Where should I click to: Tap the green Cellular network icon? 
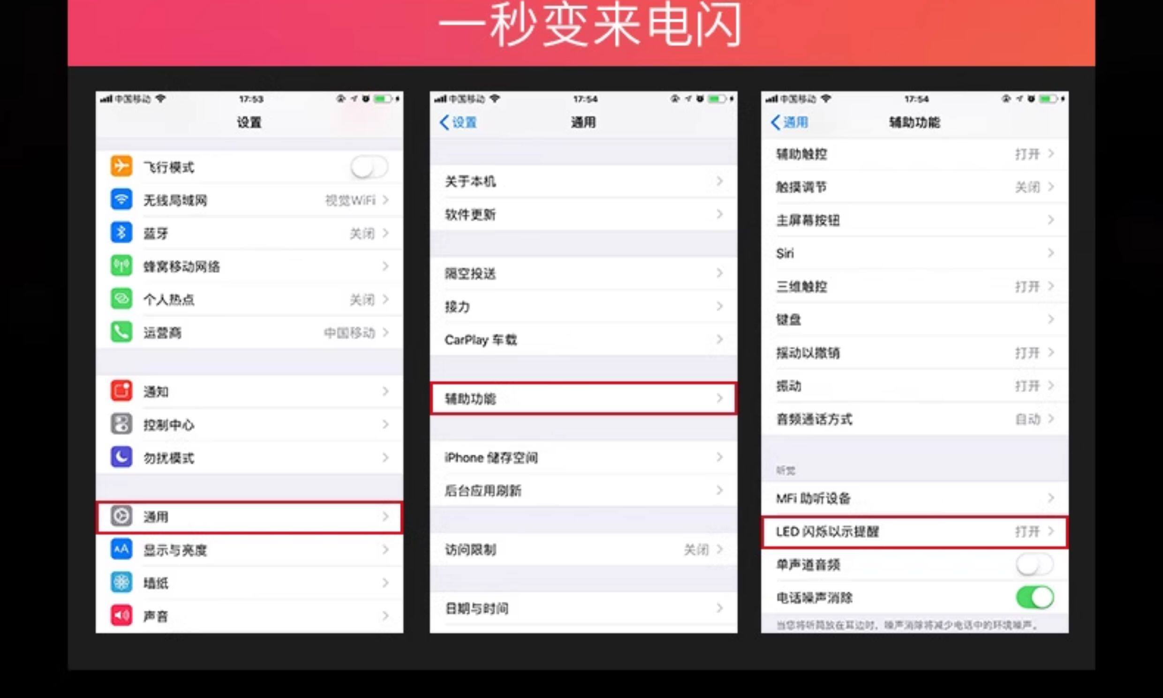click(121, 266)
